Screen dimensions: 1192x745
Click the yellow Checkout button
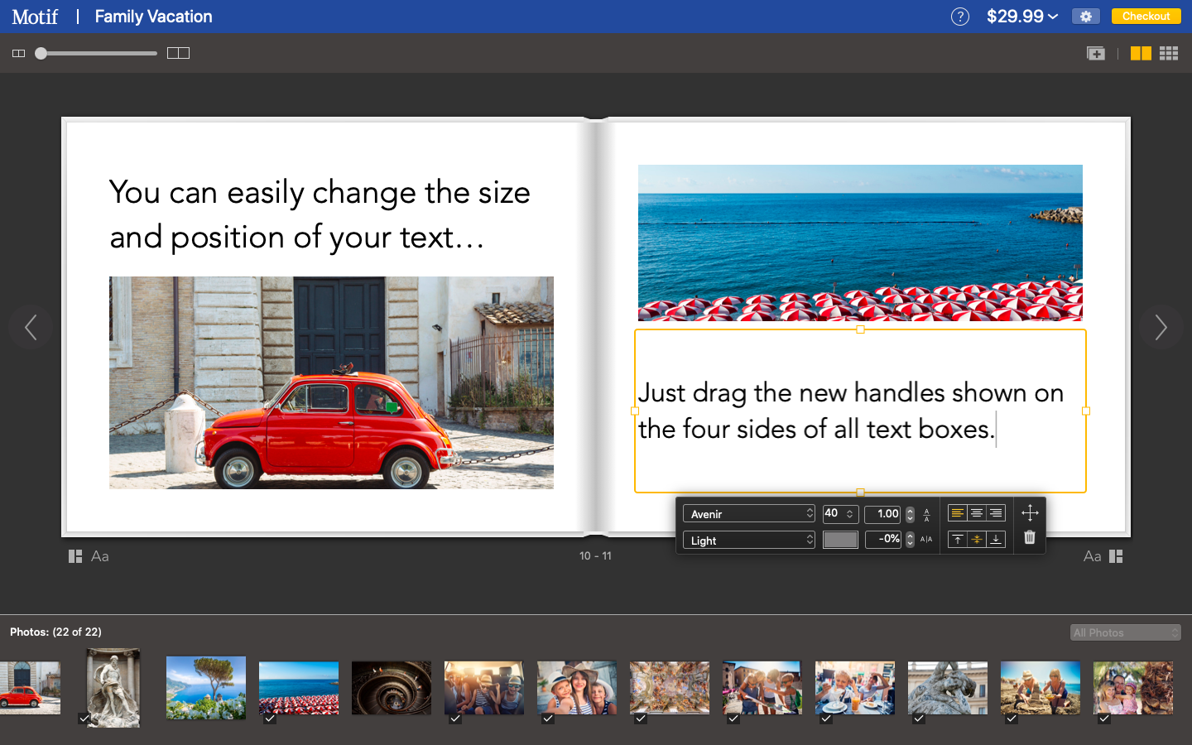pos(1146,15)
